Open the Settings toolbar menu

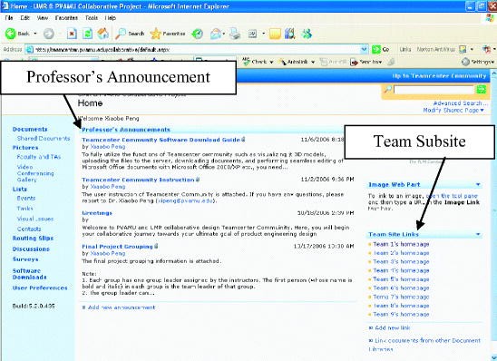tap(478, 62)
